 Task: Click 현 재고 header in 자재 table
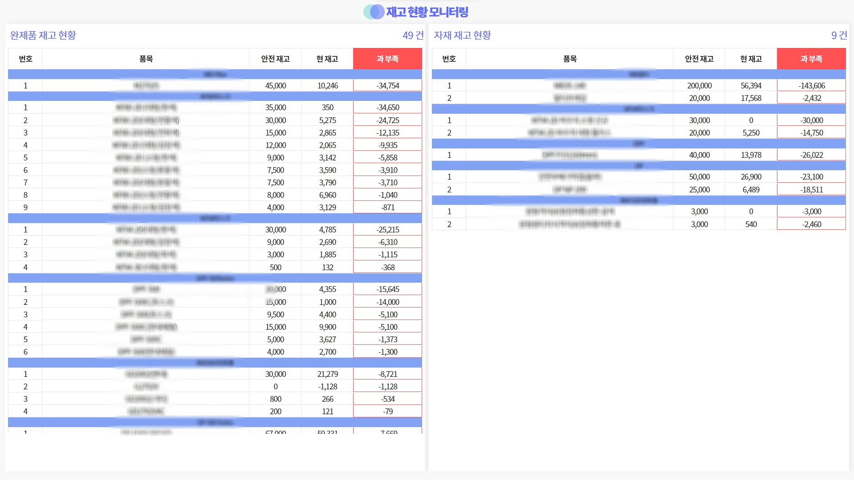[751, 59]
